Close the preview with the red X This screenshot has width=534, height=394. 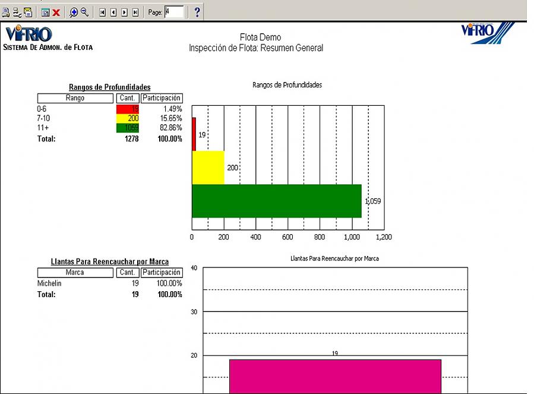click(x=56, y=12)
